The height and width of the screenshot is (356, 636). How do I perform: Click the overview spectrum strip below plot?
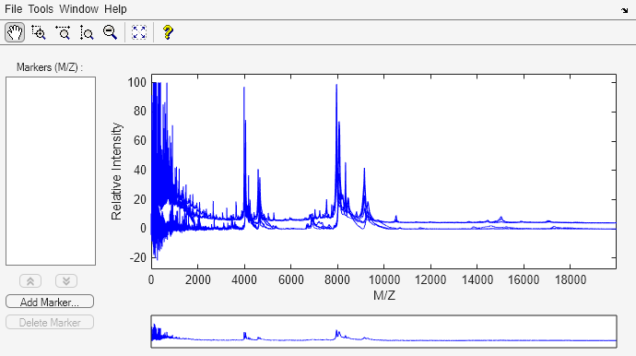383,331
